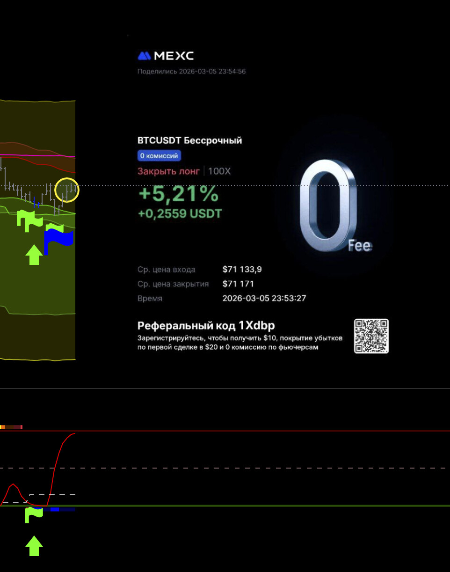
Task: Click green flag in lower oscillator panel
Action: click(33, 514)
